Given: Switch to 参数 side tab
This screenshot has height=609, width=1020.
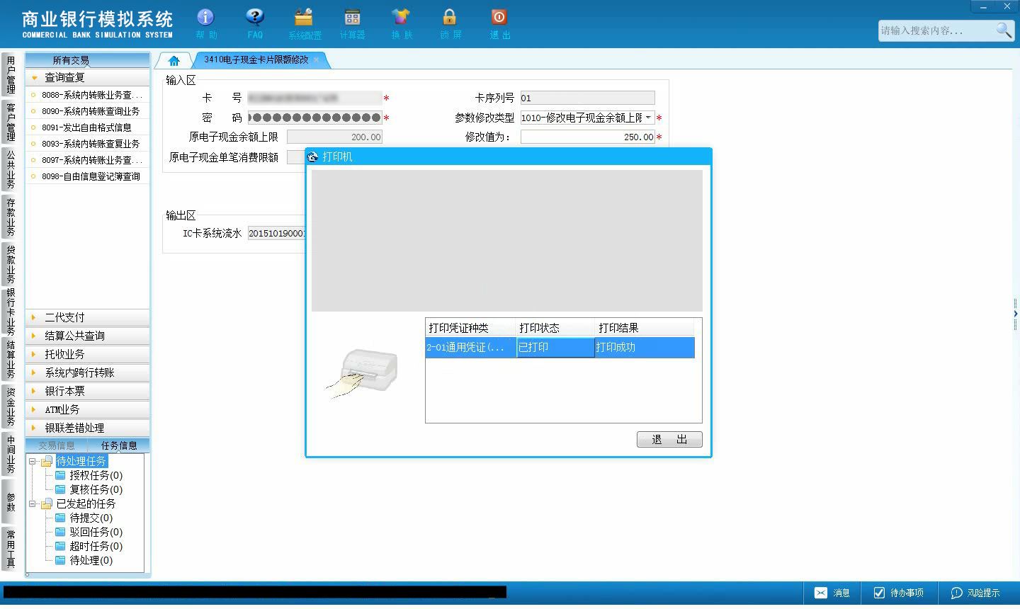Looking at the screenshot, I should (x=10, y=501).
